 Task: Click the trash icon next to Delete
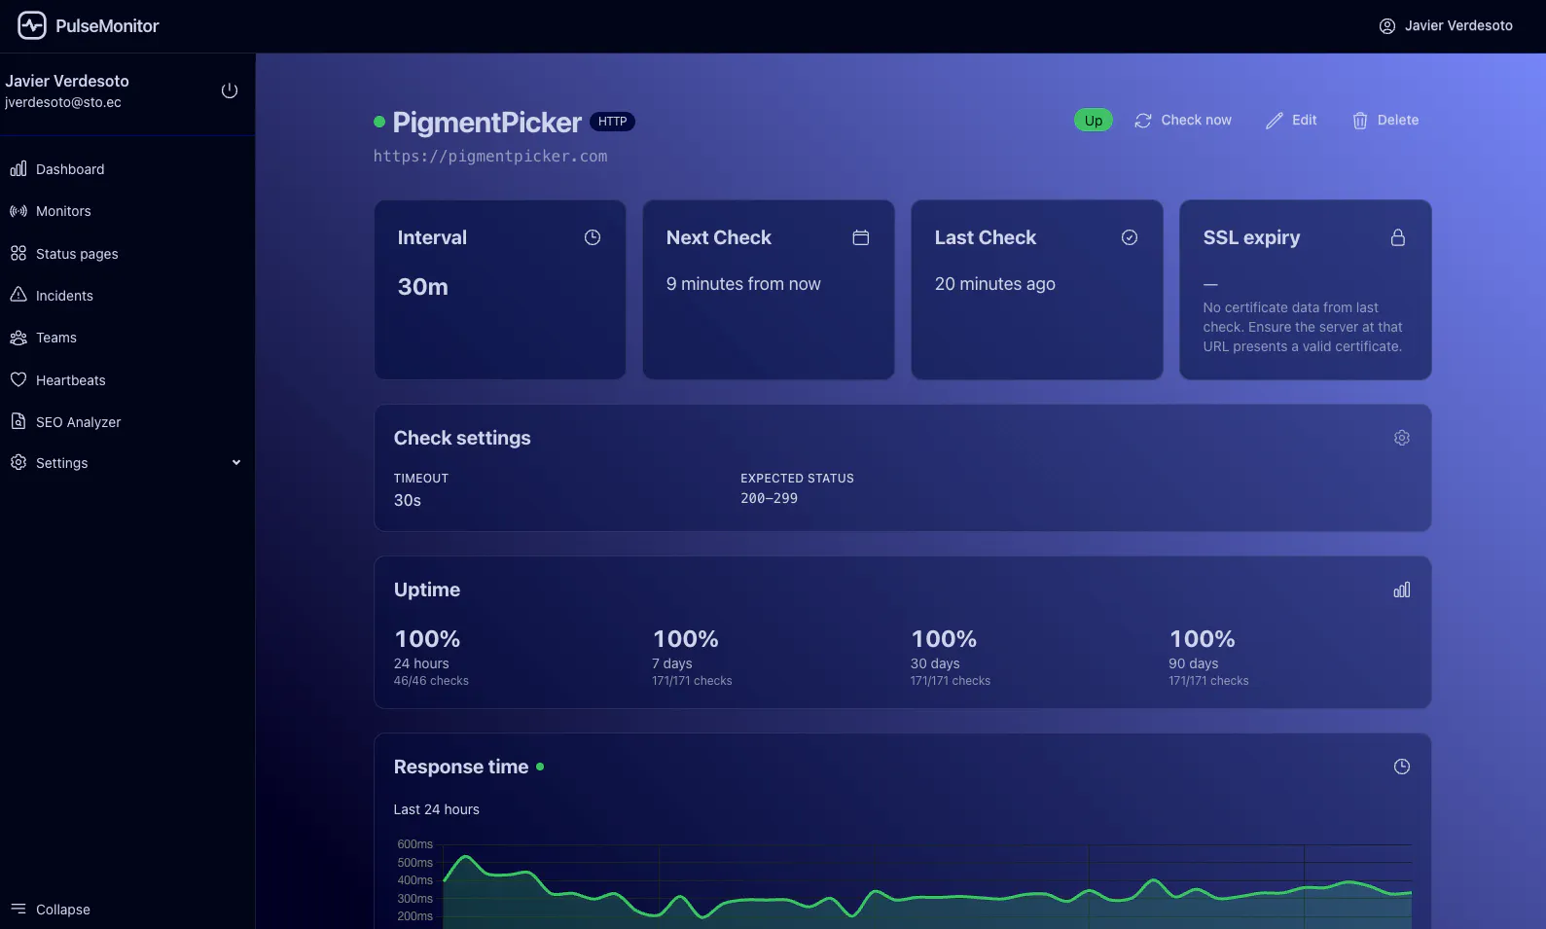click(x=1360, y=121)
